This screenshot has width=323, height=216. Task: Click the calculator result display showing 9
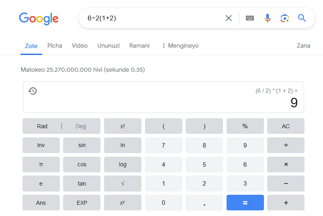pos(294,103)
